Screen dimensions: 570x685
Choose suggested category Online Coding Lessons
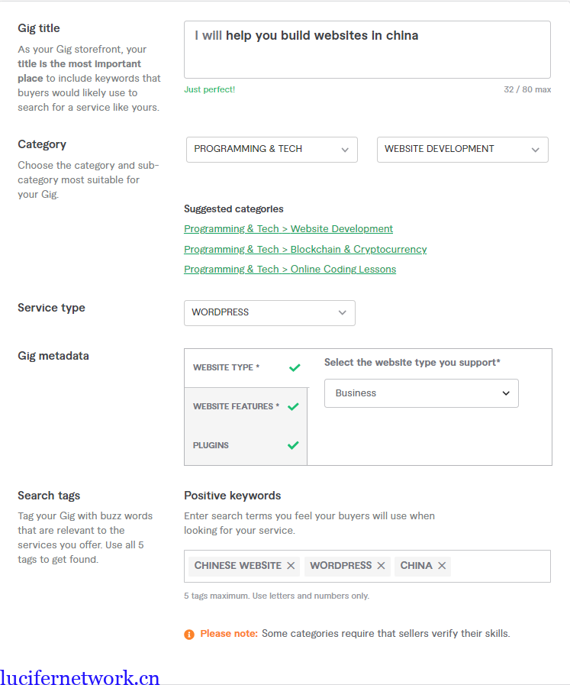click(290, 270)
